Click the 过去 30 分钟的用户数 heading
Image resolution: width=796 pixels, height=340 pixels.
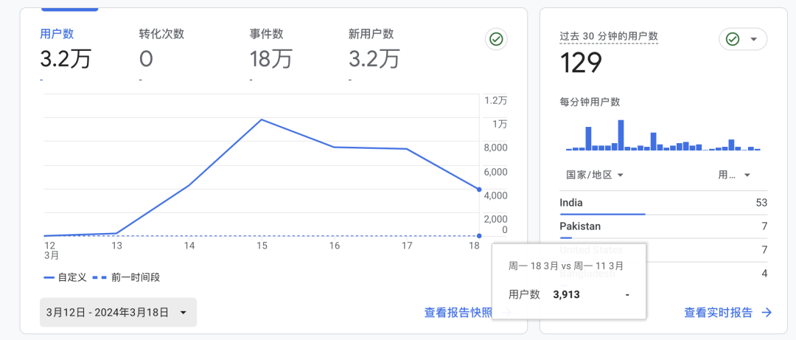coord(609,36)
